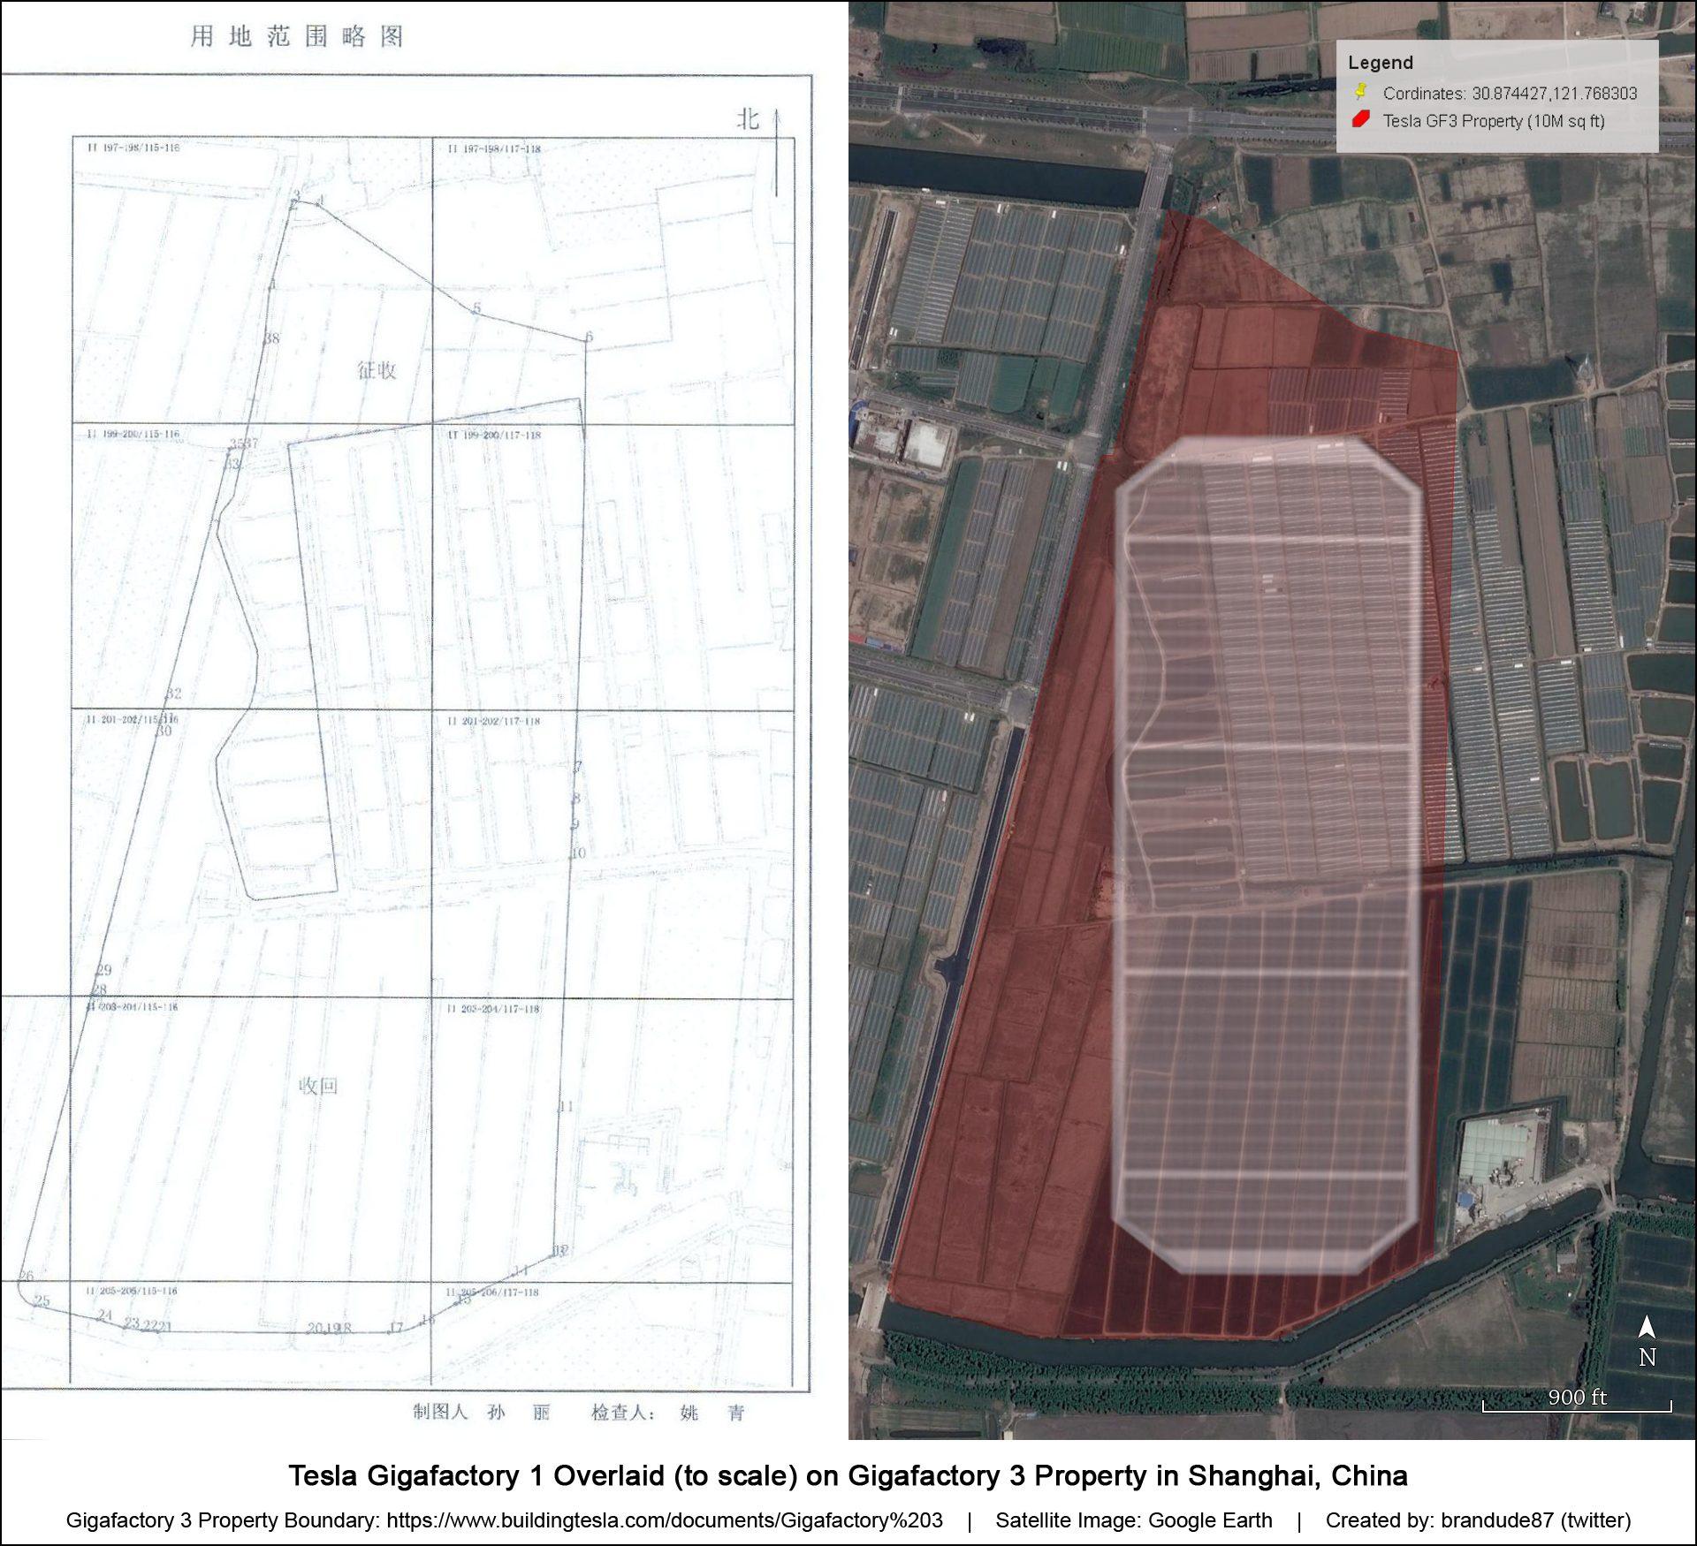Click the 用地范围略图 map title
1697x1546 pixels.
coord(298,36)
